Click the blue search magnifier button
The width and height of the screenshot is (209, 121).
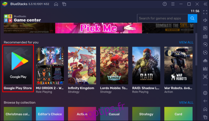tap(192, 18)
